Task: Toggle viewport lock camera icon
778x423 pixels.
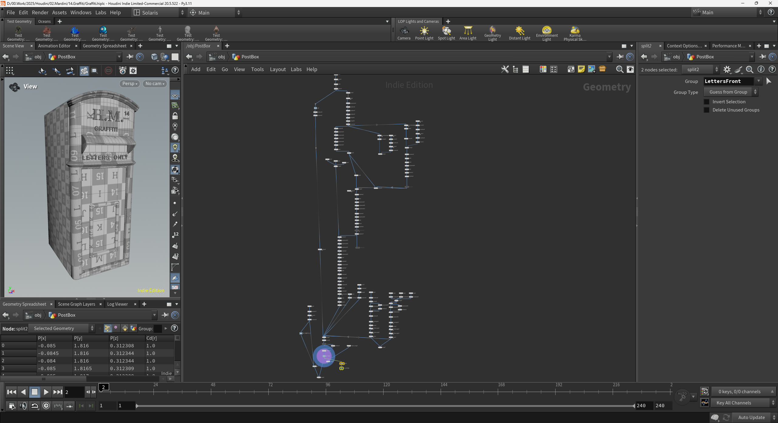Action: point(175,116)
